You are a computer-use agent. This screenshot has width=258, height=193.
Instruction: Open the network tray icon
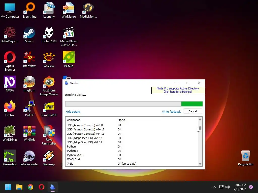click(x=221, y=187)
